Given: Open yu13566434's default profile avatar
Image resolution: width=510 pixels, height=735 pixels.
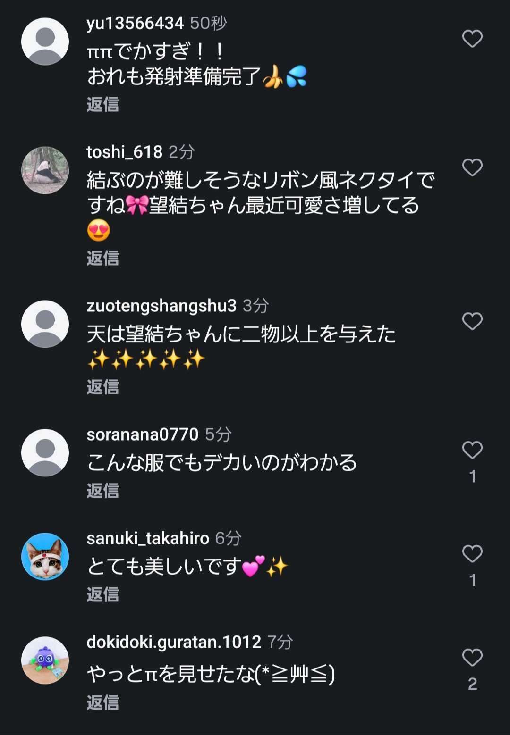Looking at the screenshot, I should point(45,42).
